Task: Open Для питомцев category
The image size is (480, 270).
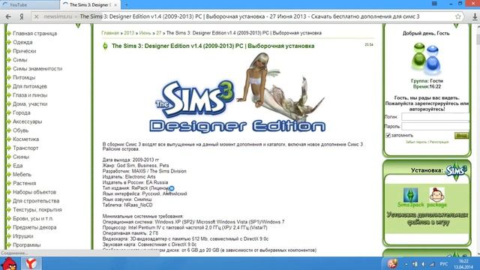Action: [30, 87]
